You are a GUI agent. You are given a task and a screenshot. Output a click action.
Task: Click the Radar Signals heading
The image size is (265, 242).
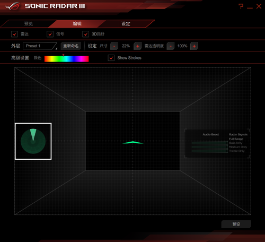coord(238,134)
